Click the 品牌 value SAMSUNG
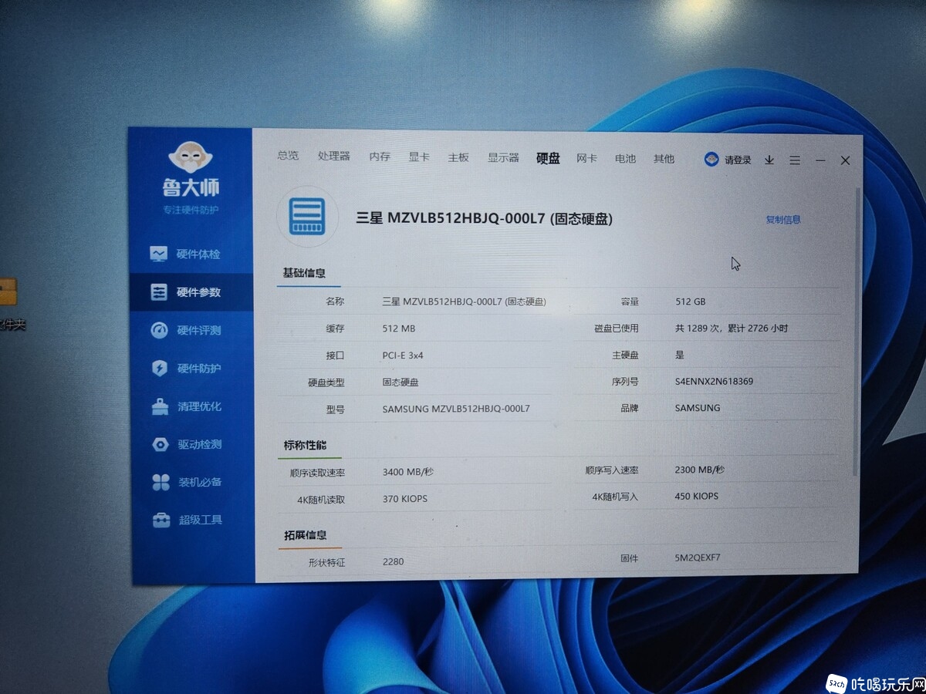Screen dimensions: 926x694 (698, 408)
